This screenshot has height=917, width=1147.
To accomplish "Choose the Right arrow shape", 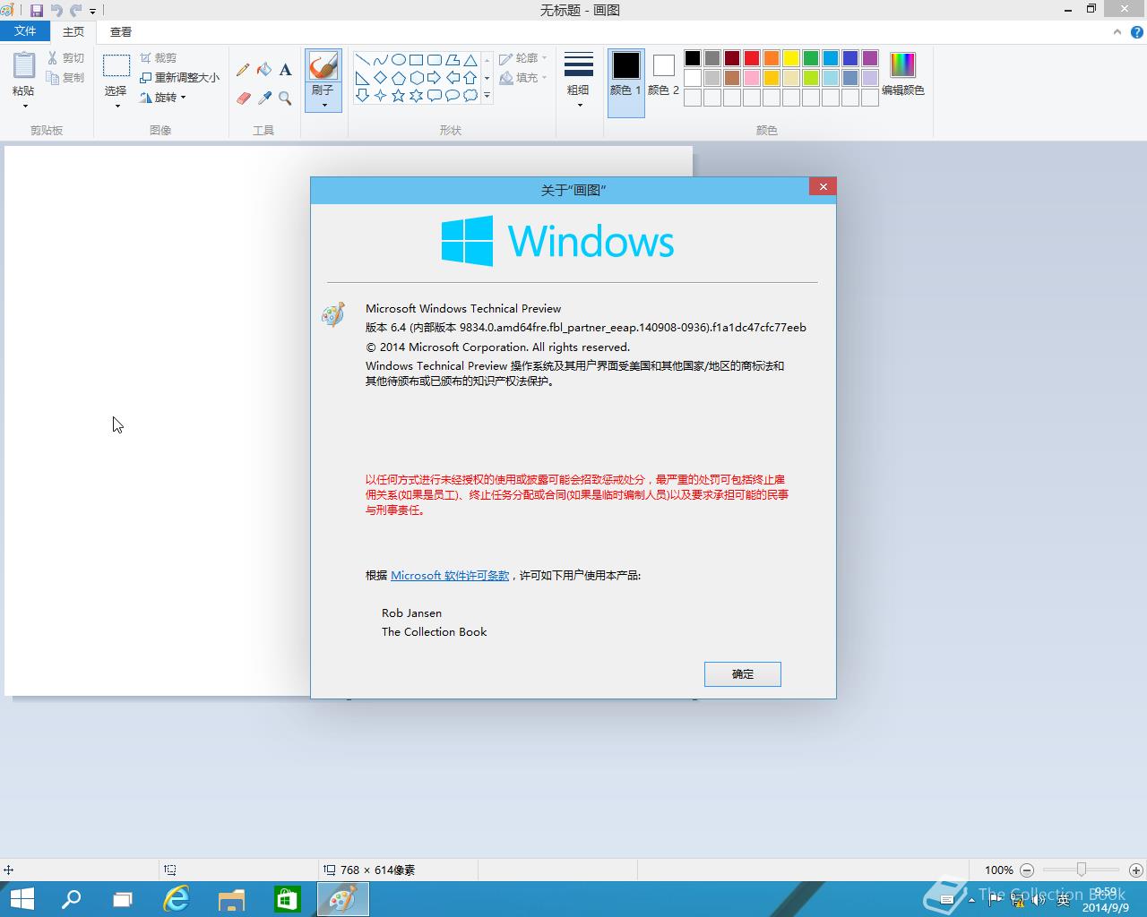I will pos(435,78).
